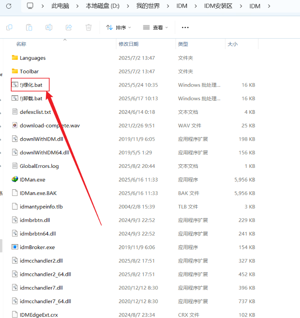The width and height of the screenshot is (300, 318).
Task: Open the three-dots more options menu
Action: 185,27
